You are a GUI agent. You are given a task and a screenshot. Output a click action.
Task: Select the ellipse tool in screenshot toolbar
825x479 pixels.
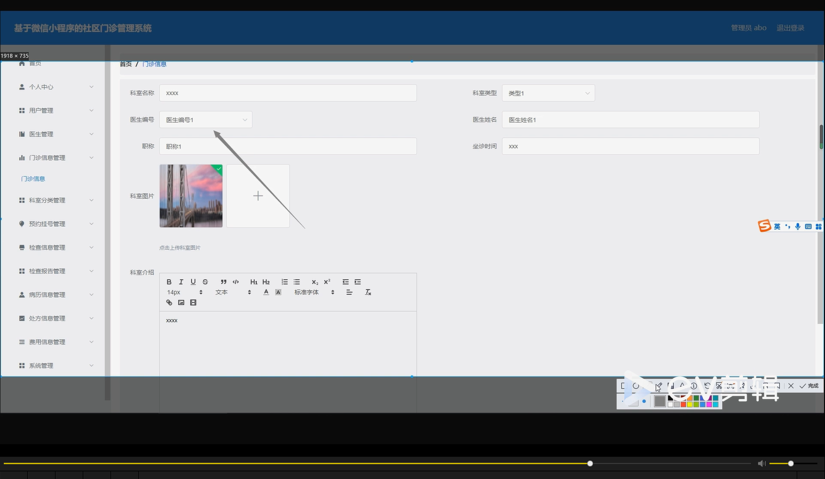coord(636,386)
